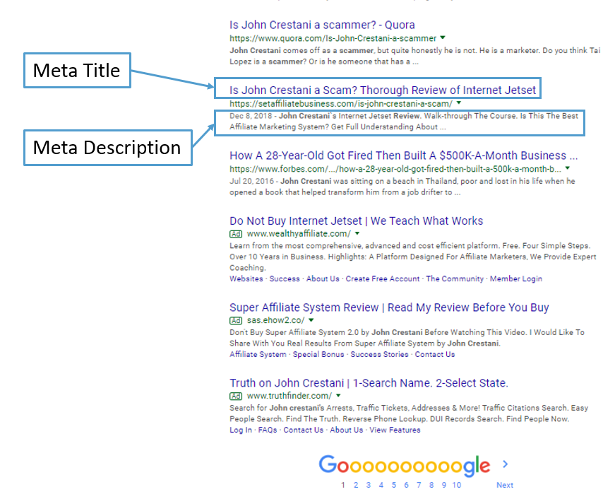
Task: Click the Ad badge next to truthfinder.com
Action: coord(236,396)
